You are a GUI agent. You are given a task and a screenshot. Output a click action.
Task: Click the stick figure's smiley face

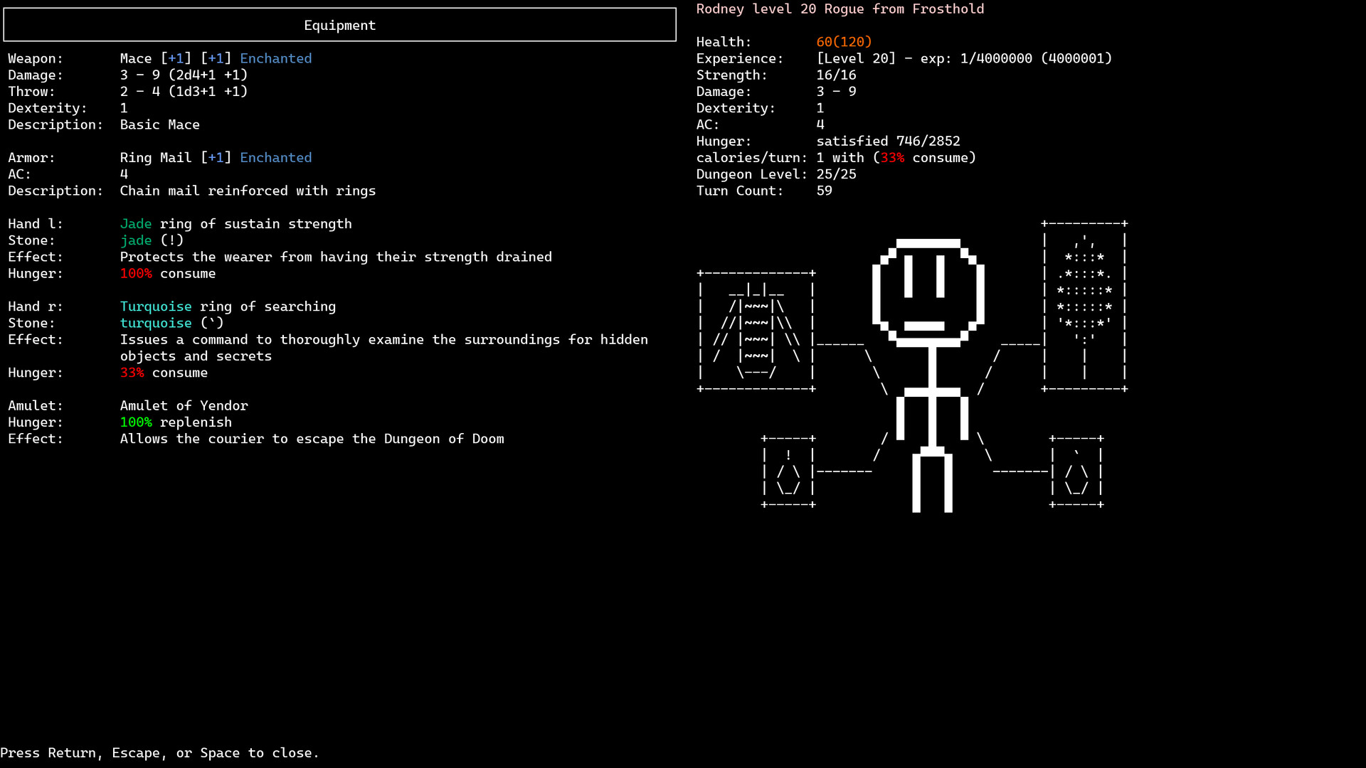[x=928, y=292]
